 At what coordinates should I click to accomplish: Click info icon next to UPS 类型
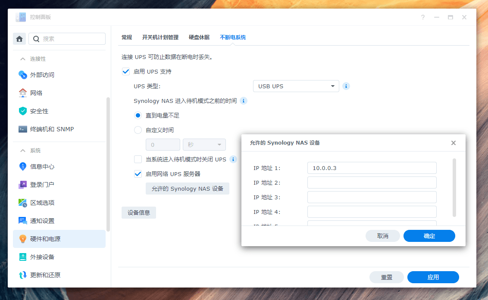coord(346,86)
